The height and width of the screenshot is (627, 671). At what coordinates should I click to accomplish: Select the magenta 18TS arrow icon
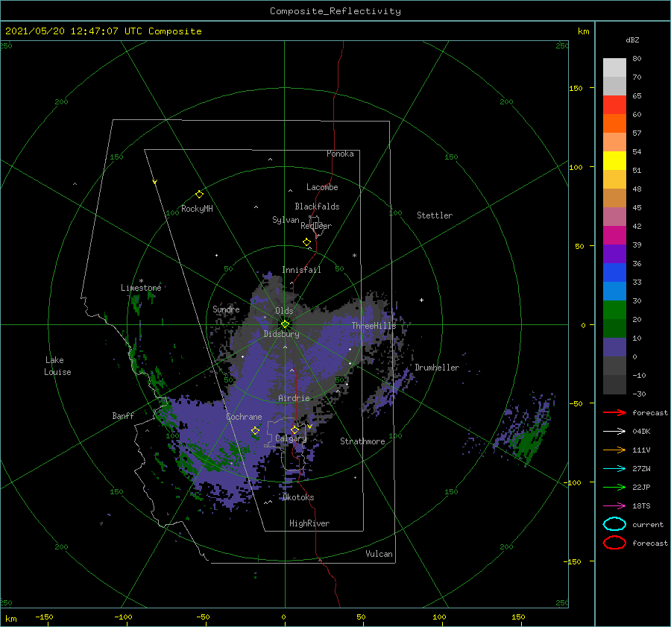(x=614, y=506)
